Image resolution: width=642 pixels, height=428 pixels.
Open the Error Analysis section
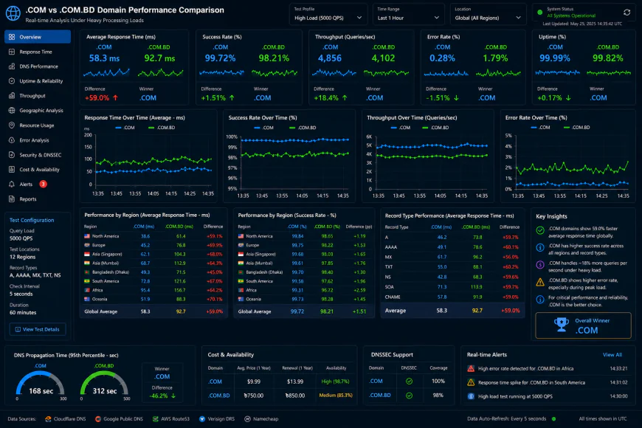[x=38, y=140]
